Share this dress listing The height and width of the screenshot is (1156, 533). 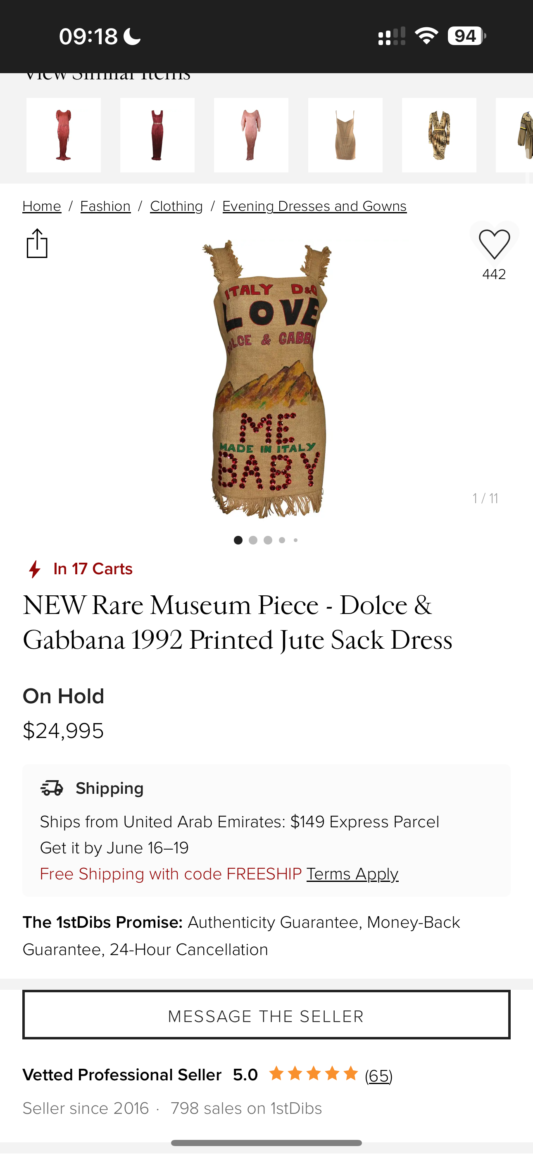point(37,243)
